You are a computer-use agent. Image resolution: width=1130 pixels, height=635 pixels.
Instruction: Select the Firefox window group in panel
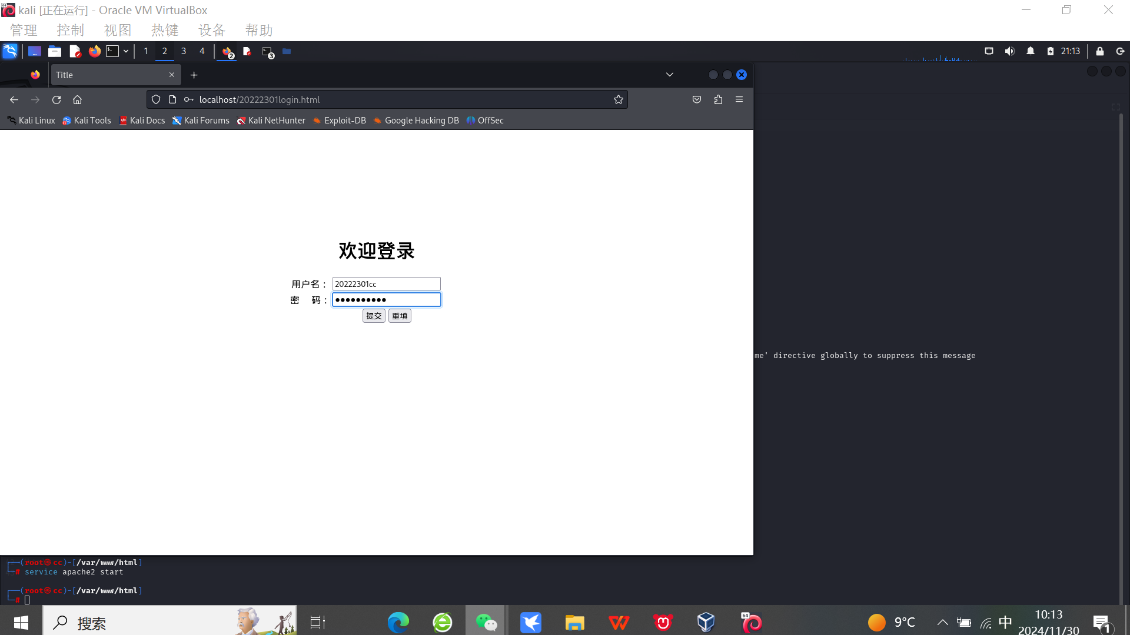coord(228,52)
